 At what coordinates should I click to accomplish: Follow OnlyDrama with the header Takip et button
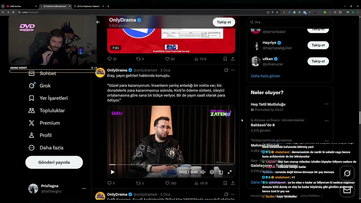click(224, 22)
